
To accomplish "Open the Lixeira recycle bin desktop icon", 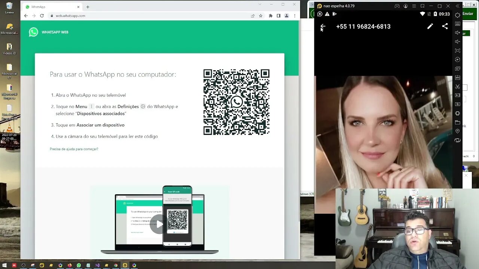I will (x=9, y=8).
